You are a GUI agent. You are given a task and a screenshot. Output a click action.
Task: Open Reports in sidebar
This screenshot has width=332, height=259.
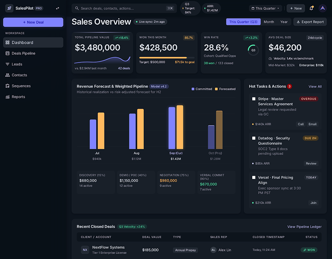[33, 97]
